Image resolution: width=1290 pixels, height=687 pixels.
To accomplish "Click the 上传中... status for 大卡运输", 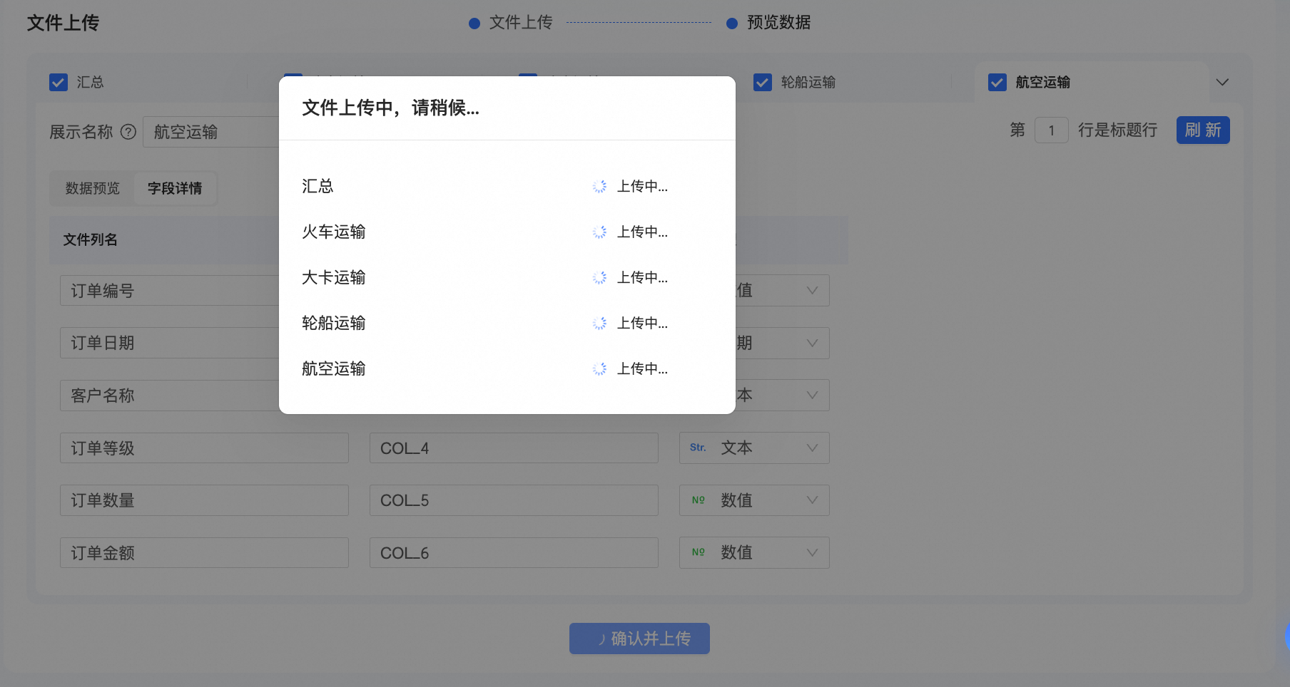I will [x=642, y=278].
